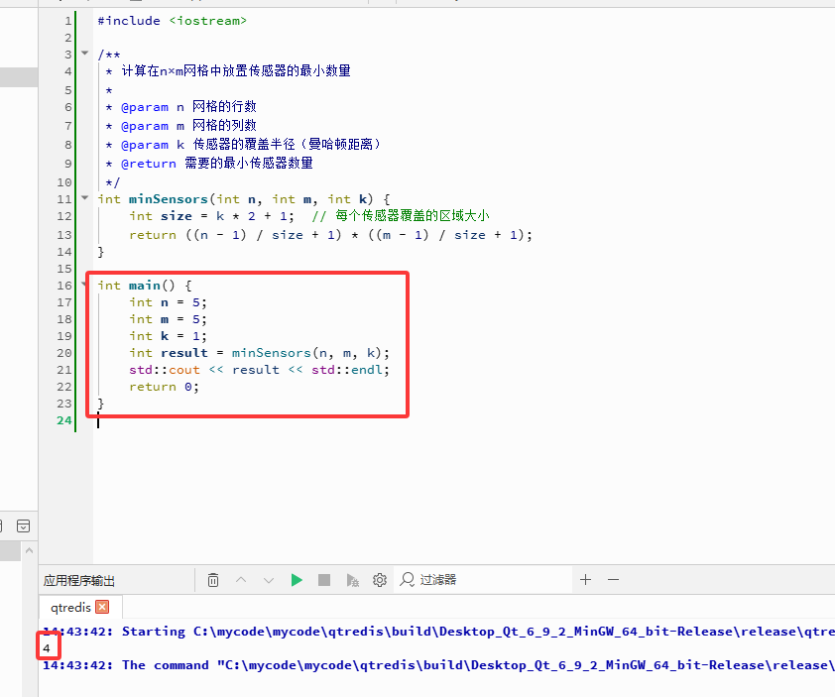
Task: Click 'int m = 5;' line
Action: click(168, 319)
